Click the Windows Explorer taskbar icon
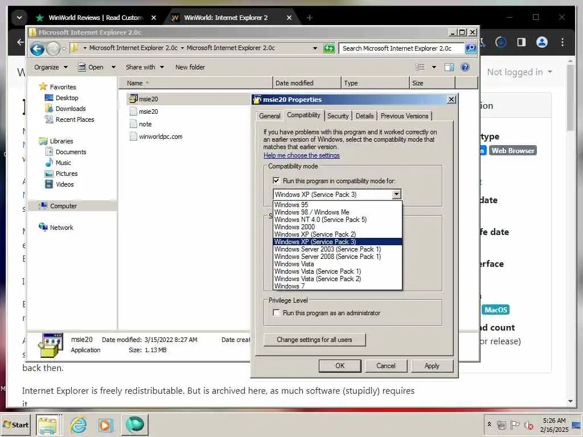This screenshot has height=437, width=583. (47, 424)
